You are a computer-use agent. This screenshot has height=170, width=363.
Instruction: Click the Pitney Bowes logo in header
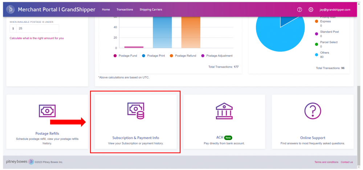click(x=10, y=9)
